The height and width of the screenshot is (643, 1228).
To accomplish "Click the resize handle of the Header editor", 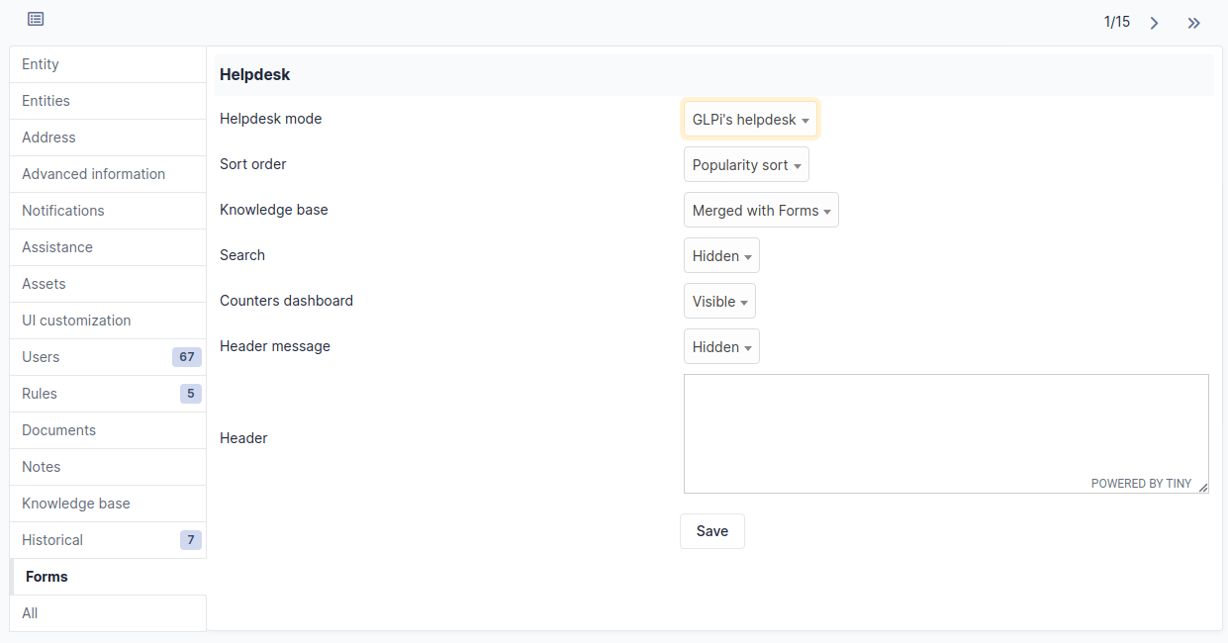I will point(1203,487).
